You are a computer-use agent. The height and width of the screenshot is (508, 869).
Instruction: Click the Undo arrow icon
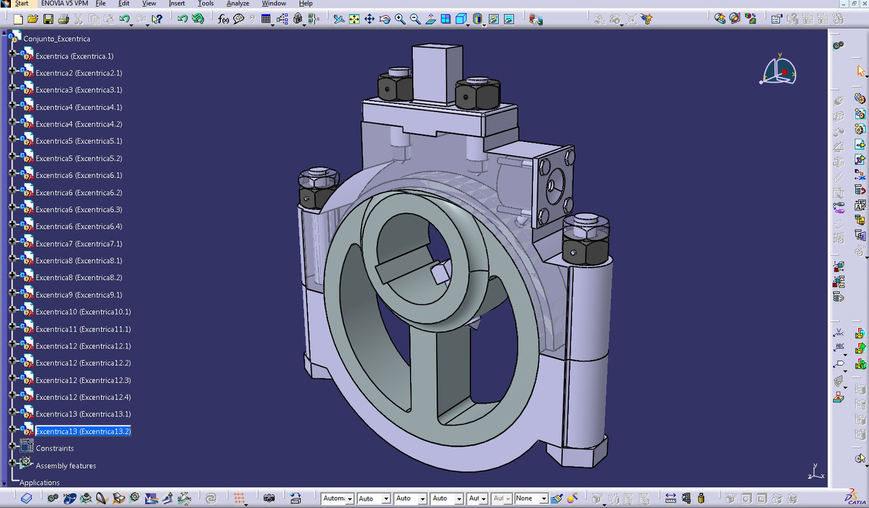tap(124, 20)
